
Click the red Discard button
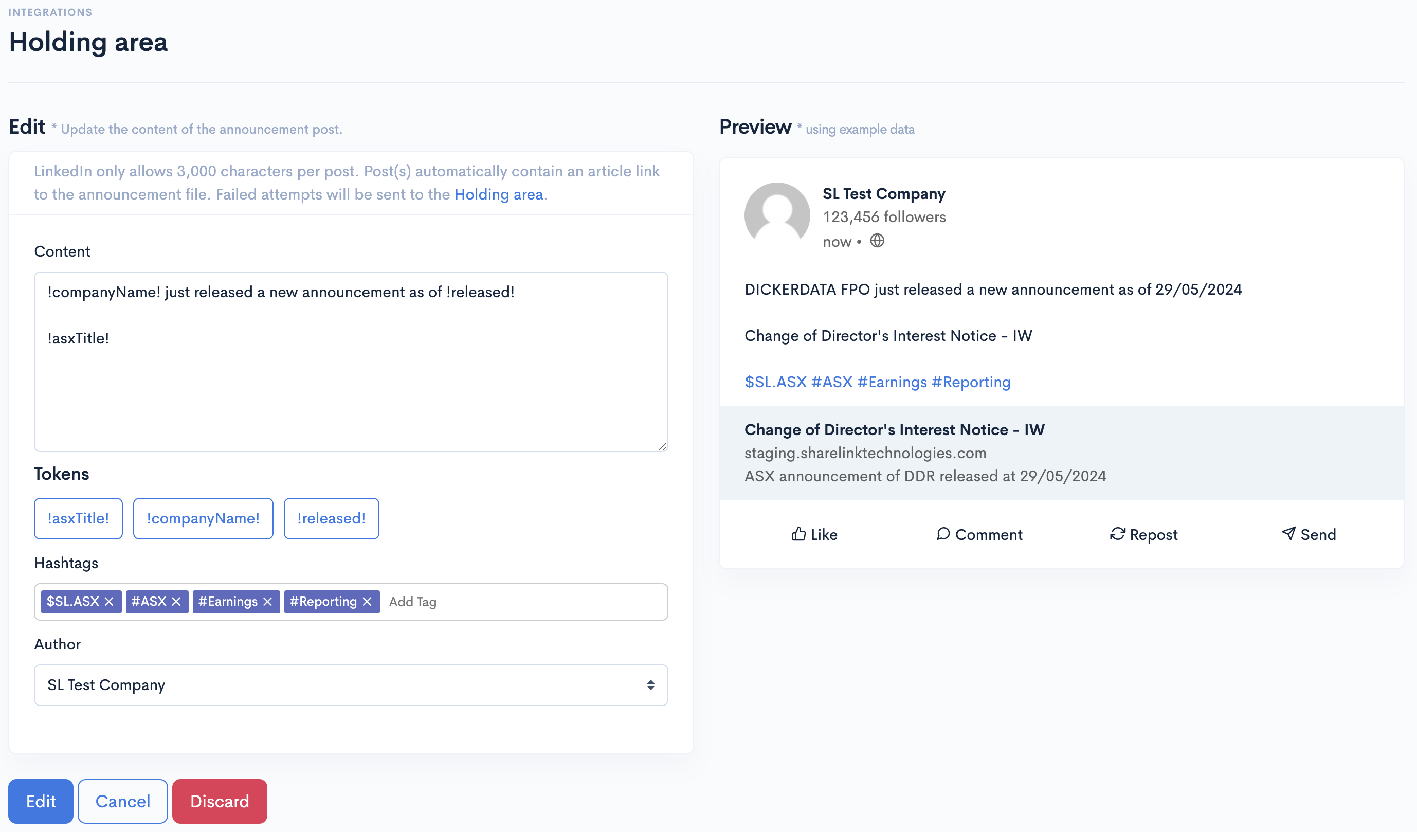tap(220, 801)
